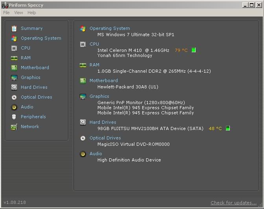Image resolution: width=264 pixels, height=209 pixels.
Task: Open the View menu
Action: click(x=18, y=13)
